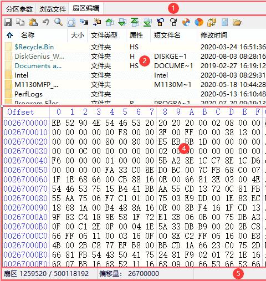Click the Undo arrow toolbar icon
Screen dimensions: 266x281
[46, 22]
